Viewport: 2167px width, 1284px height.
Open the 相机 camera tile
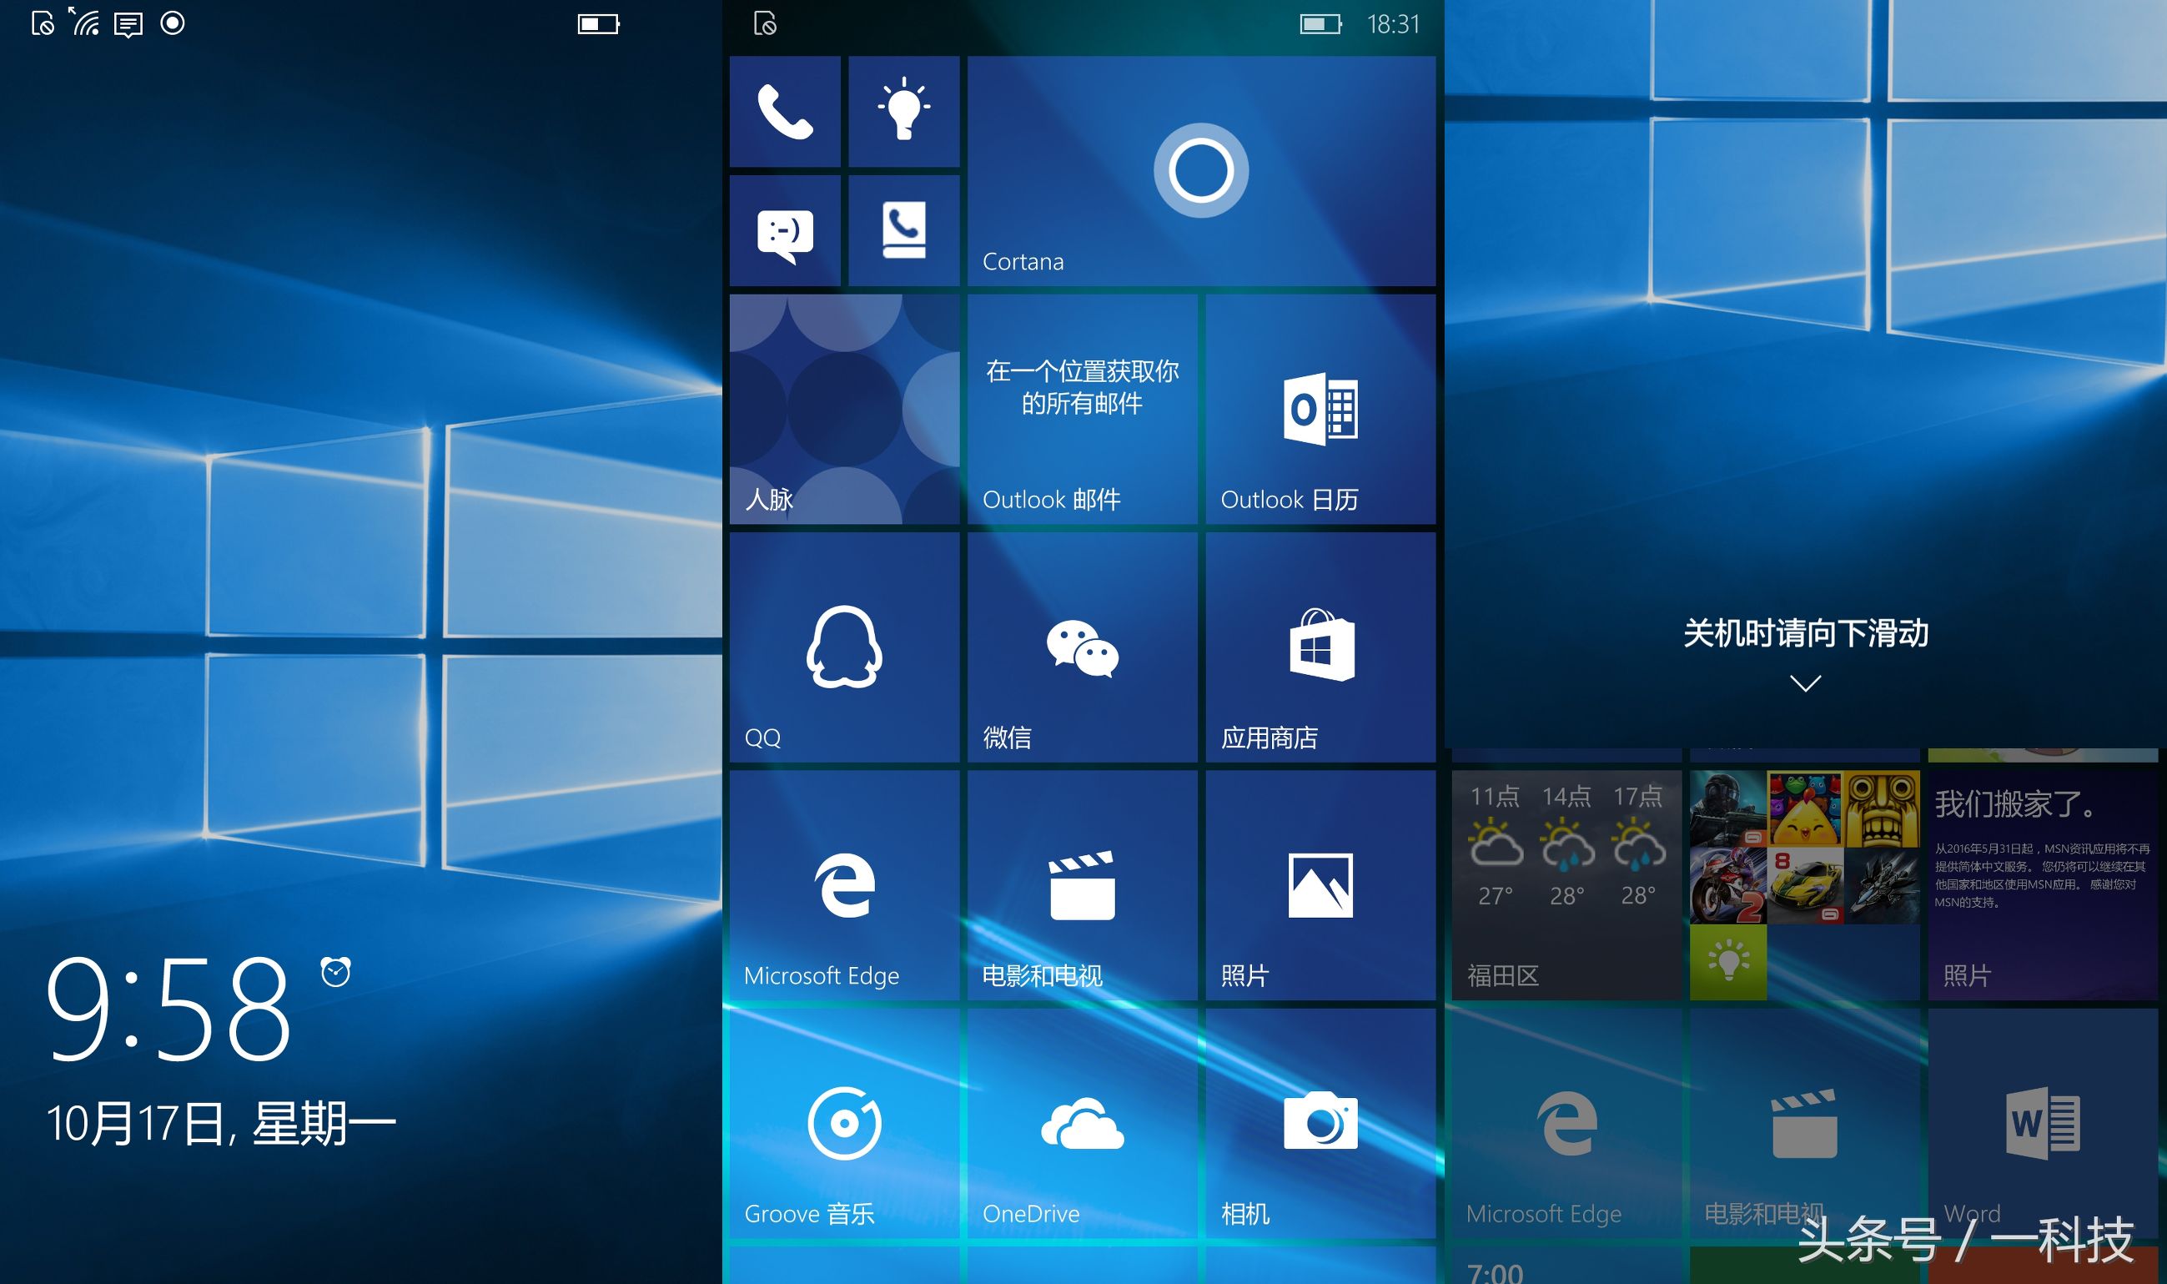point(1320,1123)
